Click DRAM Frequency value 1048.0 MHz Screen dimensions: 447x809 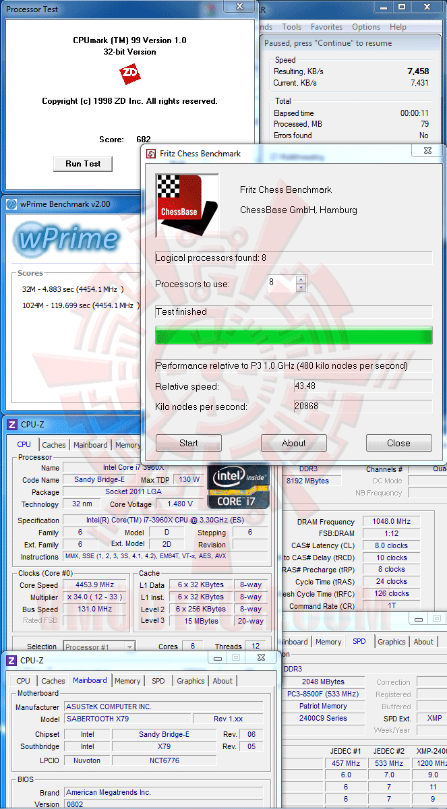tap(392, 521)
